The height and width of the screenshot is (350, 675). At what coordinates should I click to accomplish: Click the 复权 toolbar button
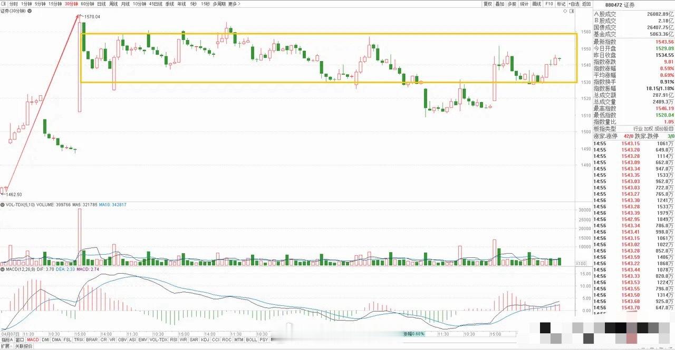(x=488, y=4)
